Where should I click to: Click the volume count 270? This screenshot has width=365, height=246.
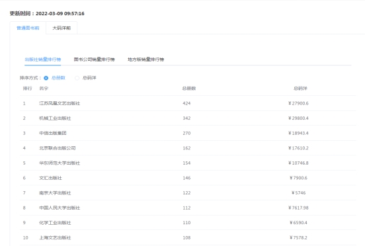coord(186,133)
